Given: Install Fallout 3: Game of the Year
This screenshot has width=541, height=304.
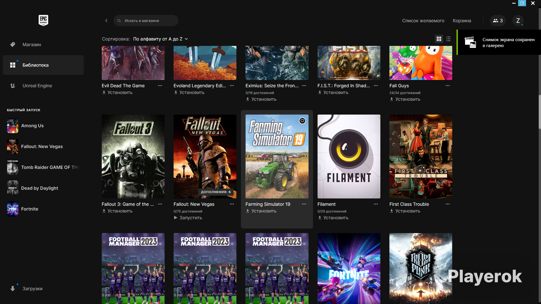Looking at the screenshot, I should [x=117, y=211].
